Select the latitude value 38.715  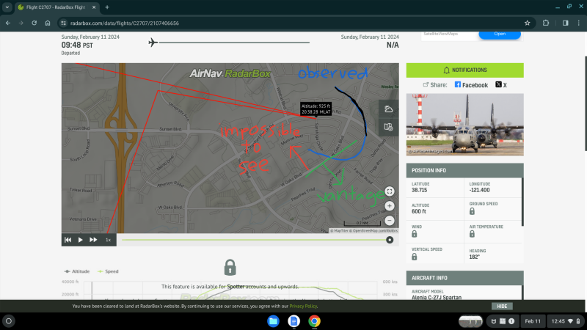(419, 190)
